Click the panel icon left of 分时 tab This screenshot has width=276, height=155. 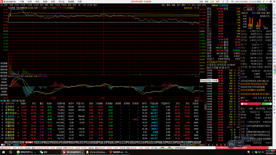click(x=2, y=5)
